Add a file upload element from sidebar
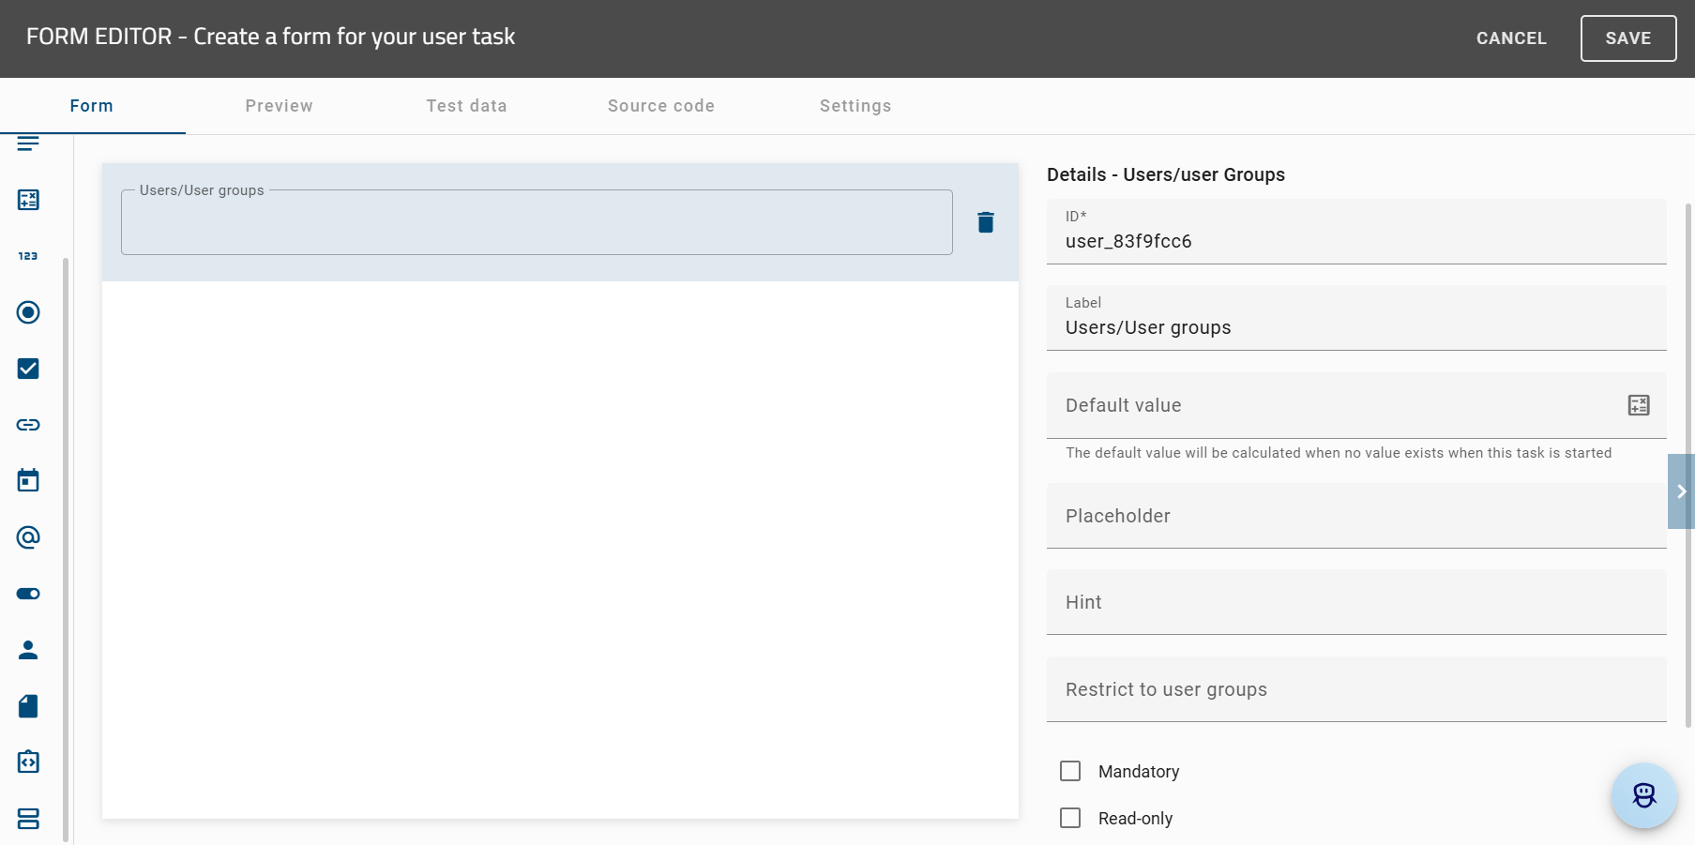The image size is (1695, 845). point(28,706)
